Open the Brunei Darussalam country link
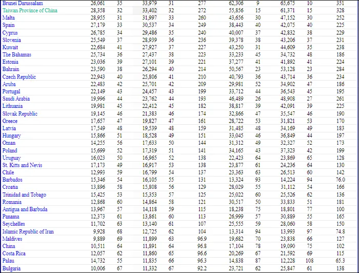 pos(23,3)
